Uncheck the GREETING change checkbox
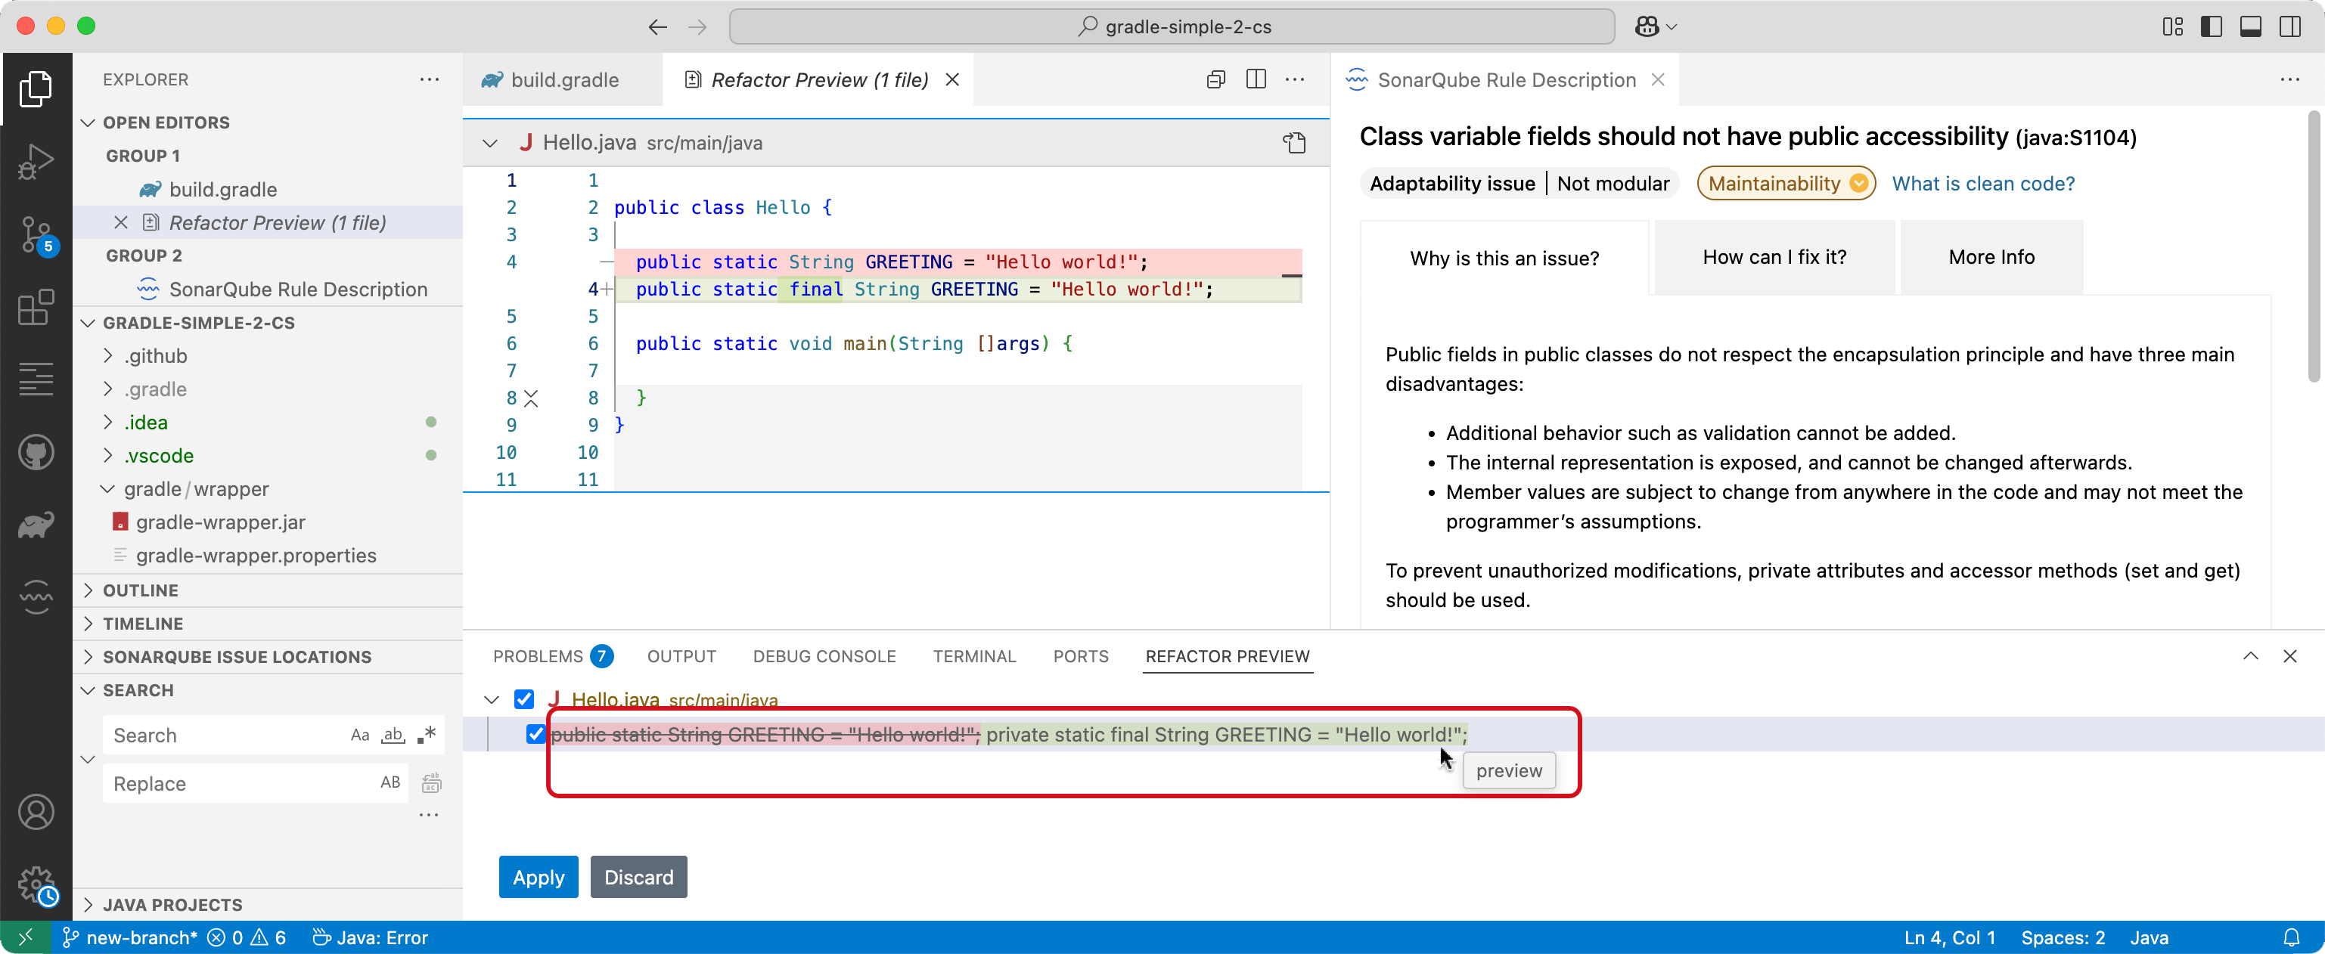2325x954 pixels. tap(536, 734)
